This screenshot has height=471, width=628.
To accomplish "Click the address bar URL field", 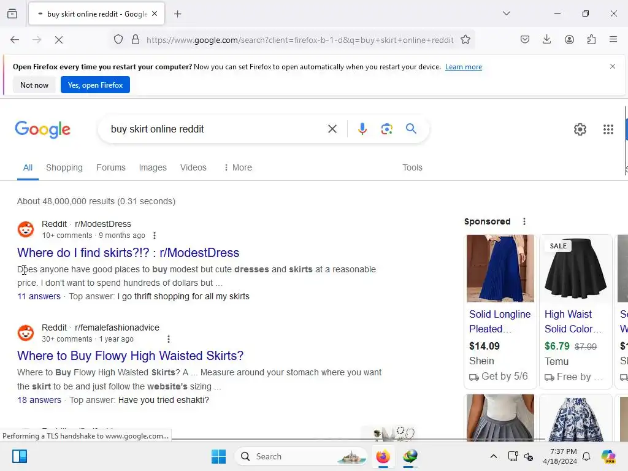I will (300, 40).
